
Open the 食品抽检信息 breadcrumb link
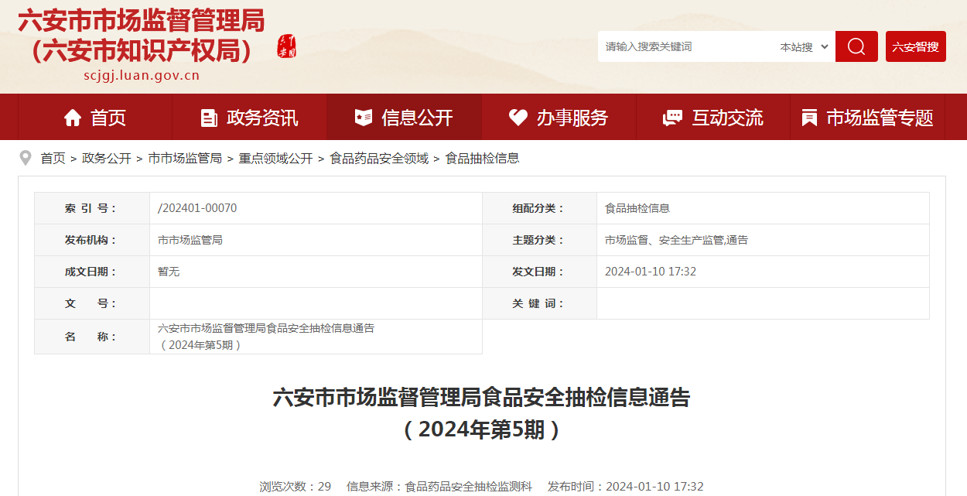pyautogui.click(x=482, y=158)
